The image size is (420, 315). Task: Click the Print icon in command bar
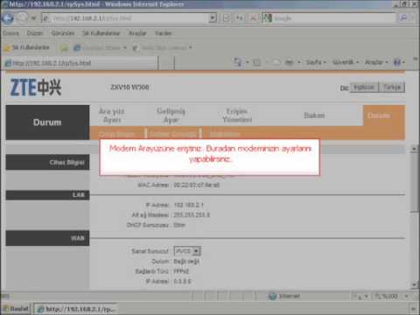tap(290, 62)
